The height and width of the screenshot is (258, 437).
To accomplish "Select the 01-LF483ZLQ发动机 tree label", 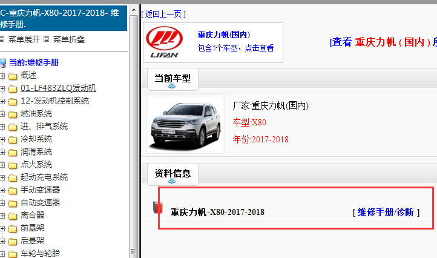I will [59, 88].
